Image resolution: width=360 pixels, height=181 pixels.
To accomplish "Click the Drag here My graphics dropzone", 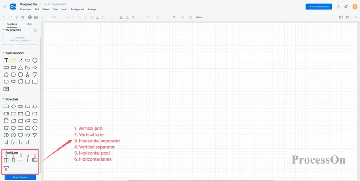I will (20, 39).
